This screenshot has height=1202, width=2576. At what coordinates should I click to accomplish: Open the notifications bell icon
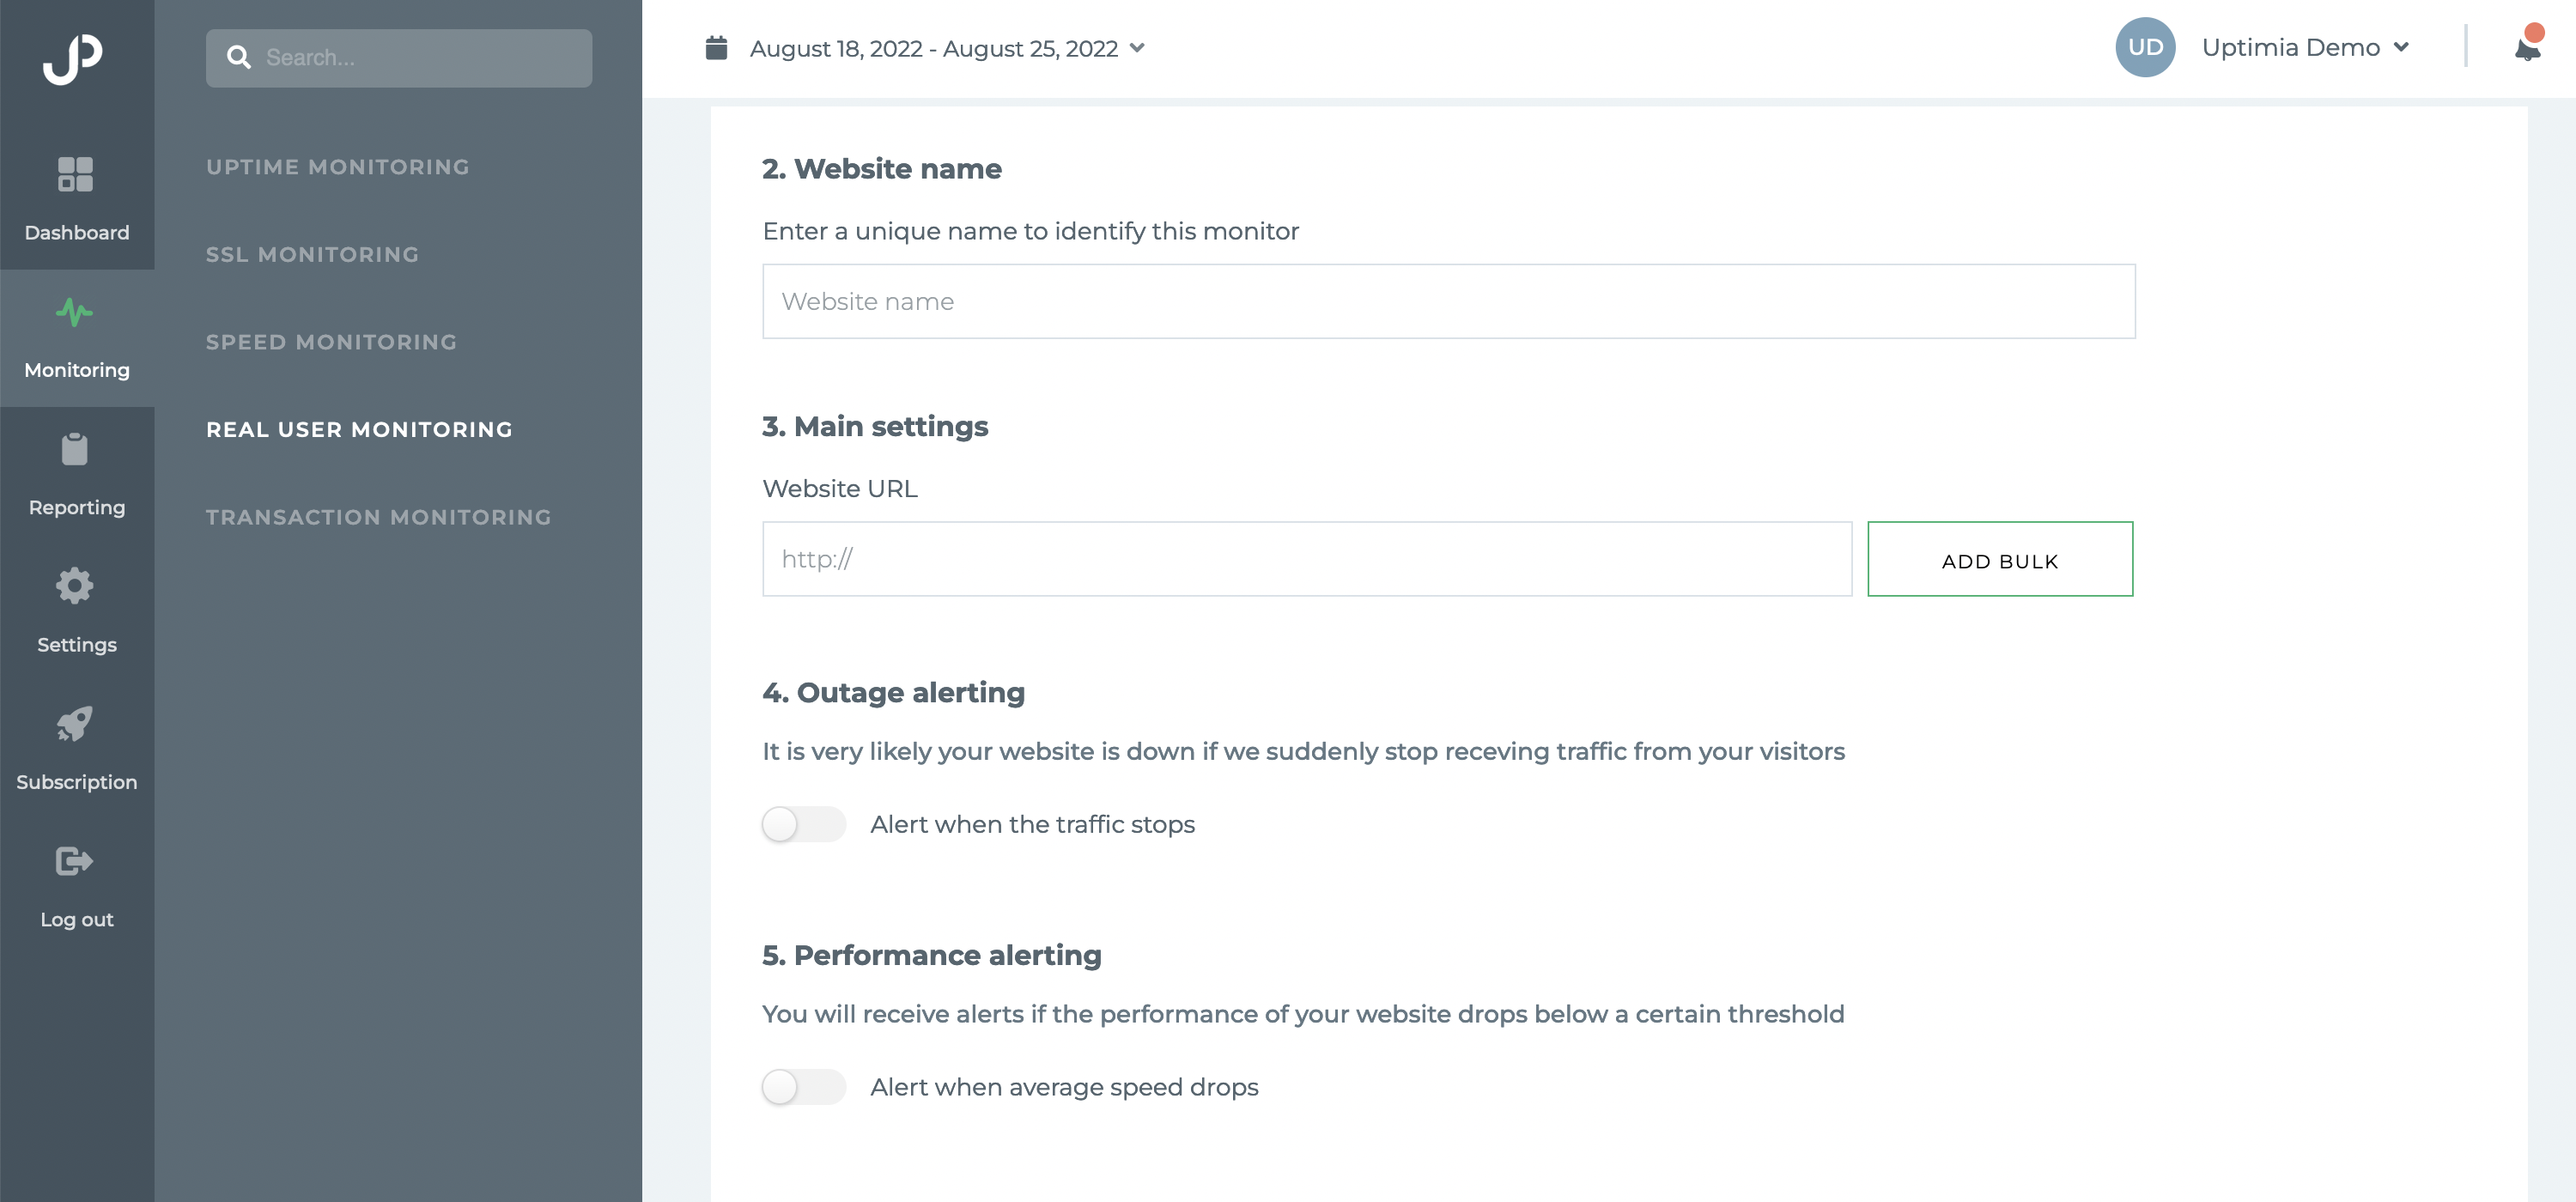2527,46
